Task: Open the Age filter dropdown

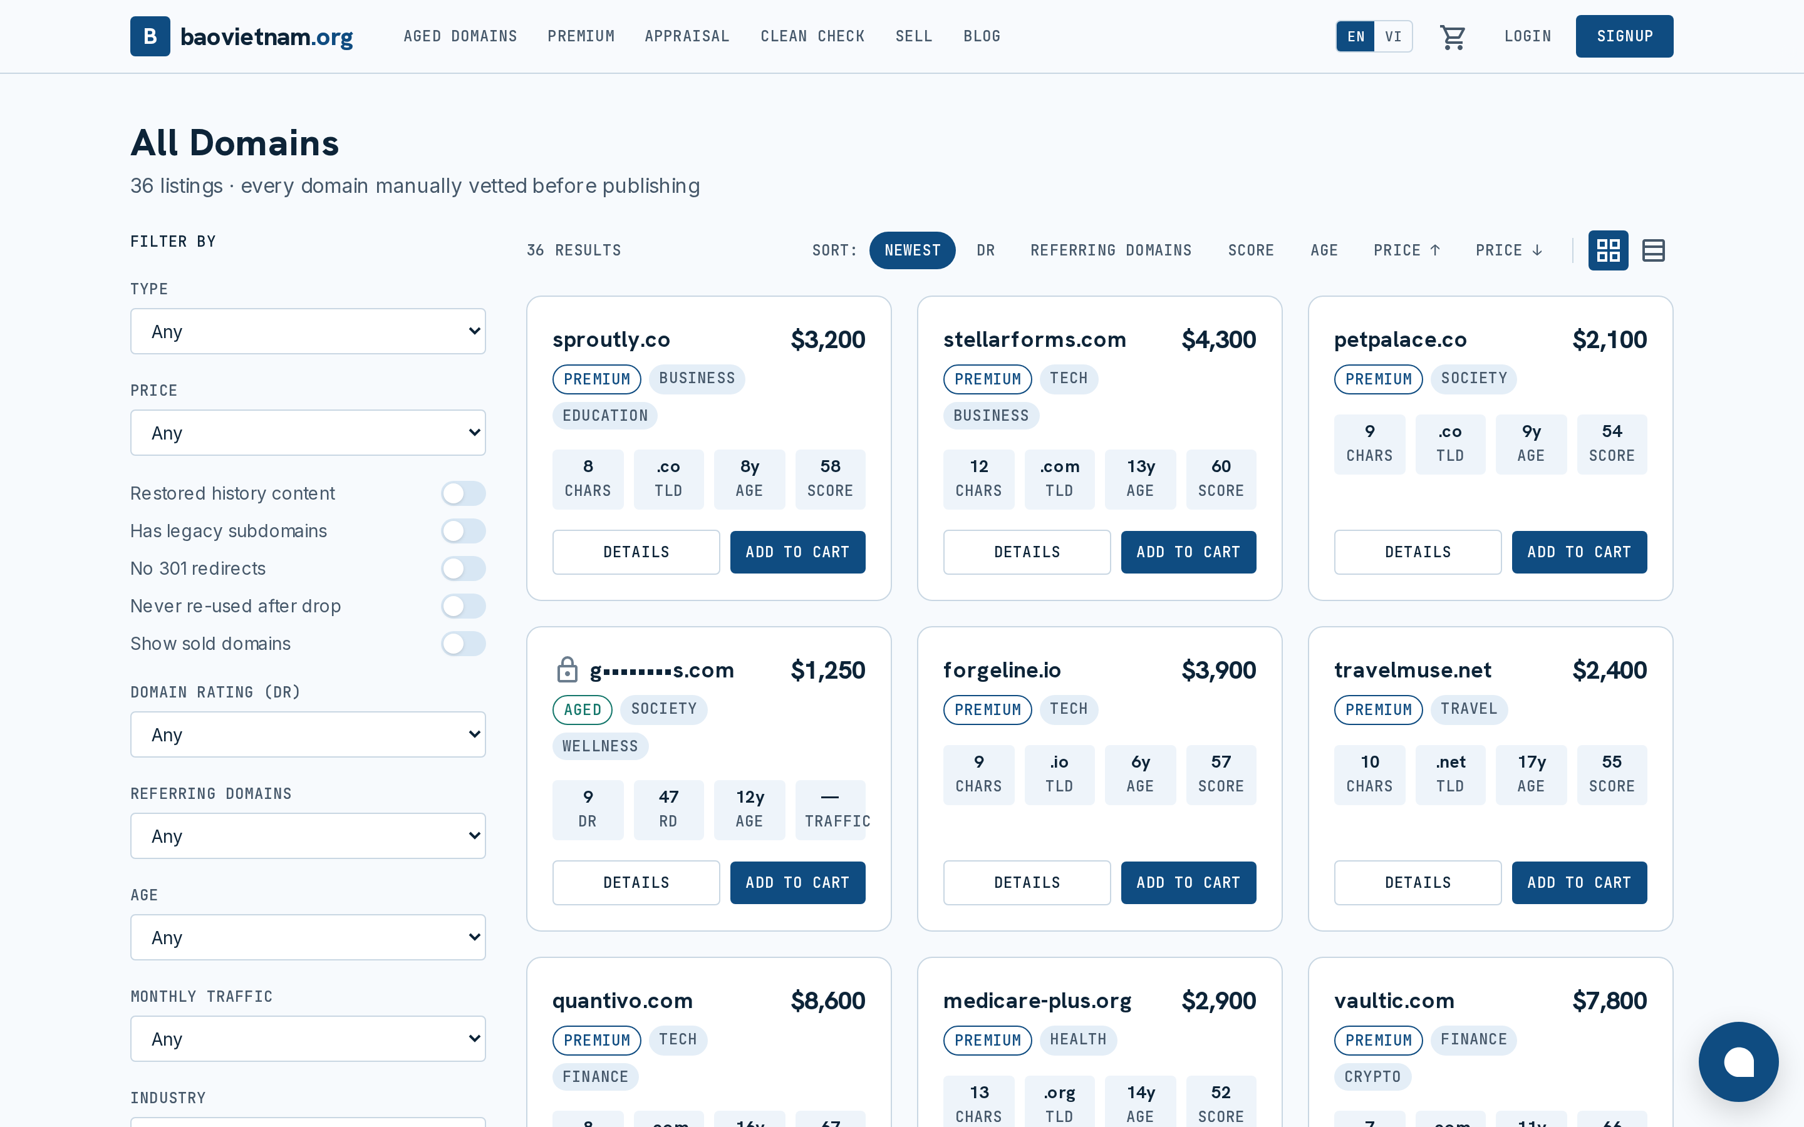Action: [308, 938]
